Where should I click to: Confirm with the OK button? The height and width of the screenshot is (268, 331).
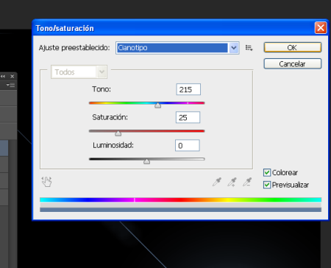(292, 47)
